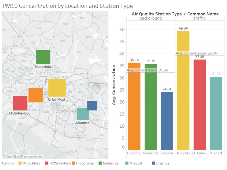Click the red IAOS/Pavlovo bar valued 37.45
The width and height of the screenshot is (227, 170).
(x=199, y=105)
